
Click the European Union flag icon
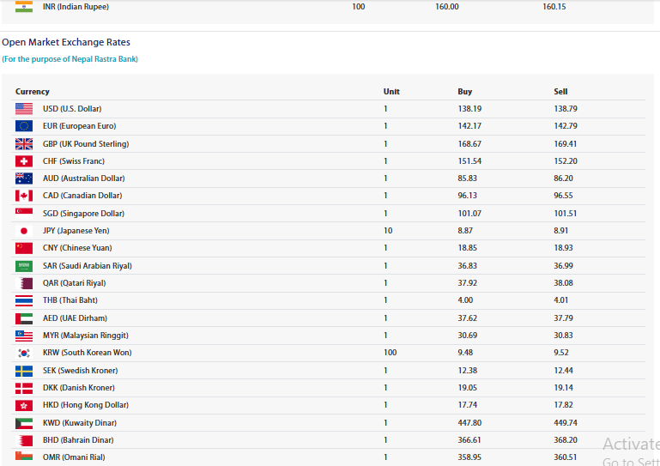(x=24, y=126)
